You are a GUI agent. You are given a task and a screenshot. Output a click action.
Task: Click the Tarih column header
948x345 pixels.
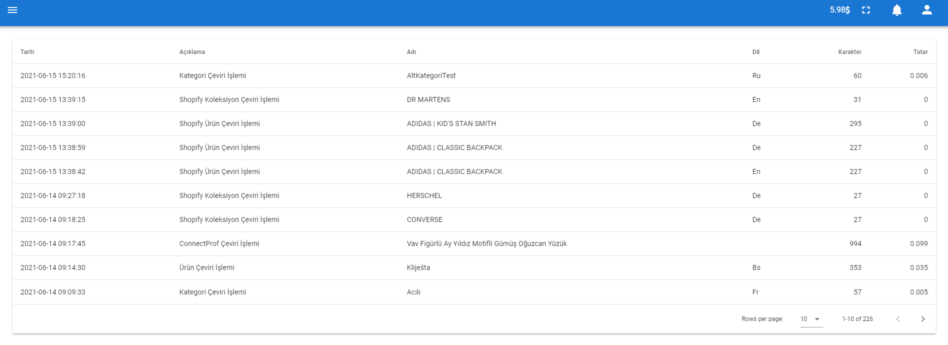point(27,52)
